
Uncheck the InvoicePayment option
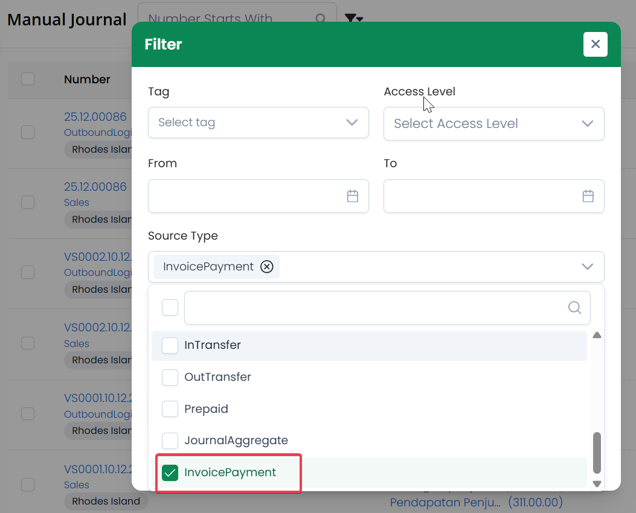tap(170, 473)
